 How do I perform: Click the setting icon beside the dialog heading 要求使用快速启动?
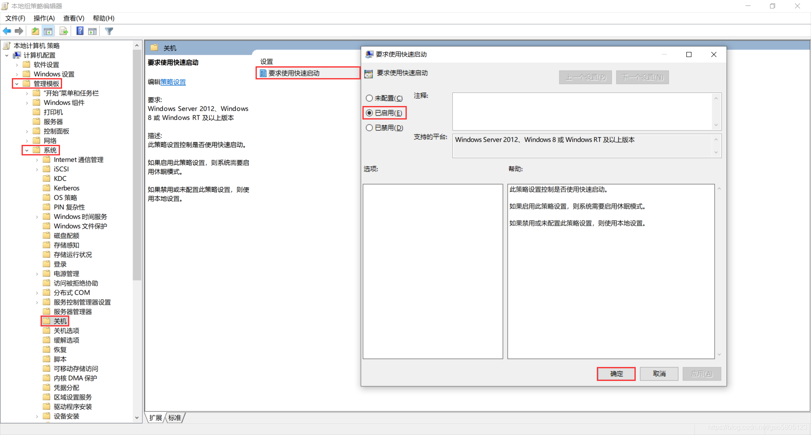click(x=369, y=73)
